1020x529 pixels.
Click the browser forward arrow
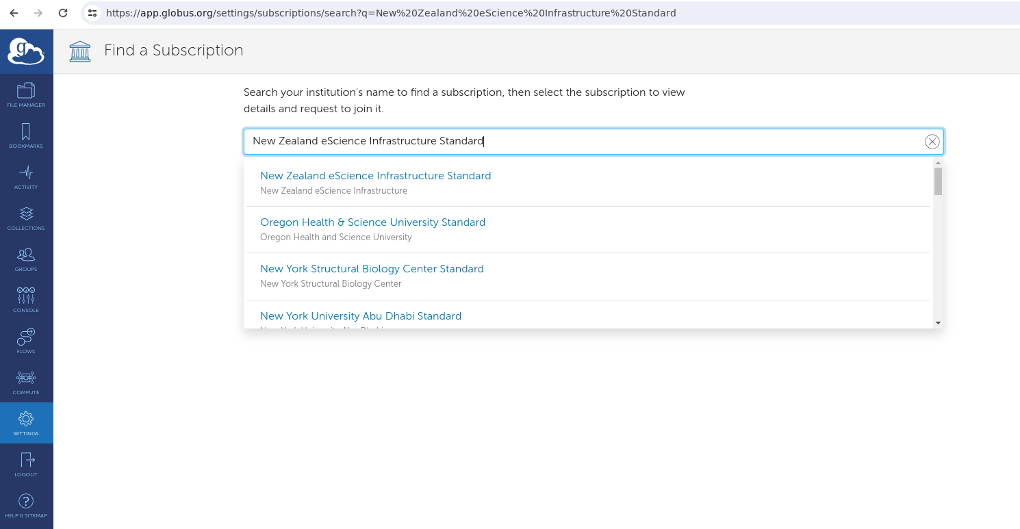pyautogui.click(x=38, y=13)
